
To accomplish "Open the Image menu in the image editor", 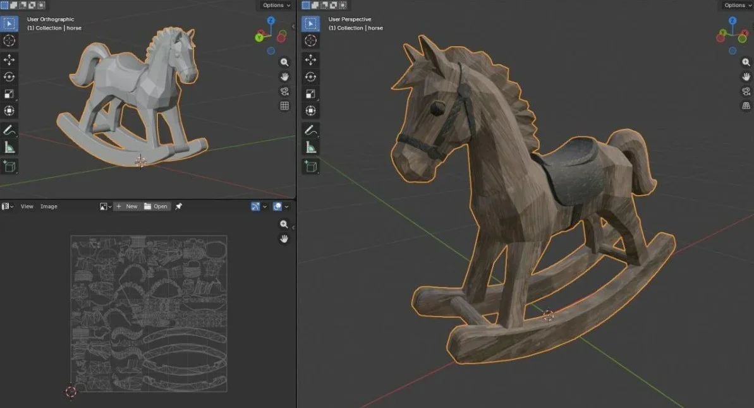I will 49,207.
